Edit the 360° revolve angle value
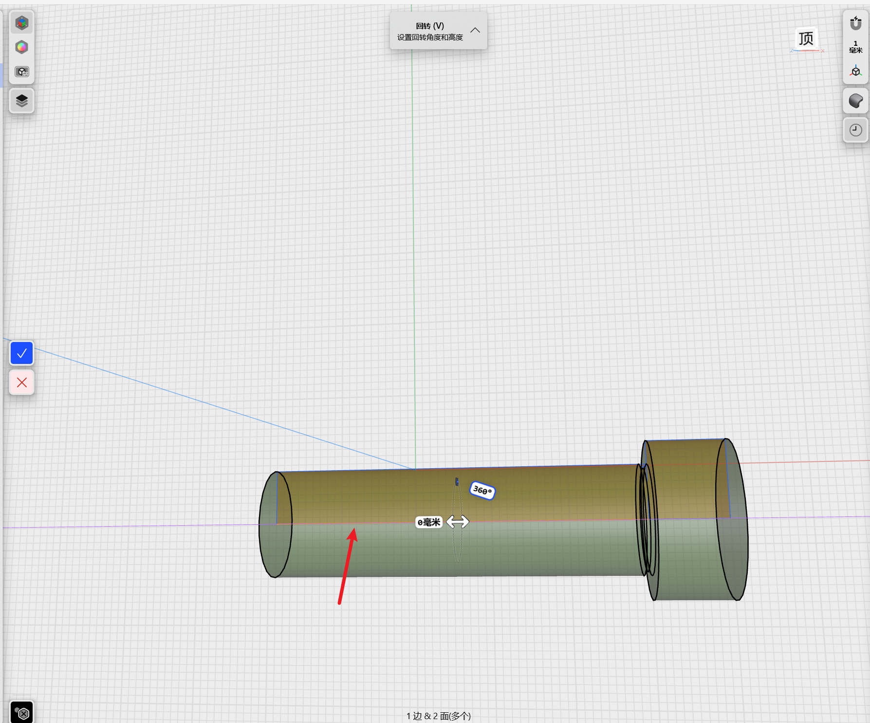The width and height of the screenshot is (870, 723). click(482, 490)
